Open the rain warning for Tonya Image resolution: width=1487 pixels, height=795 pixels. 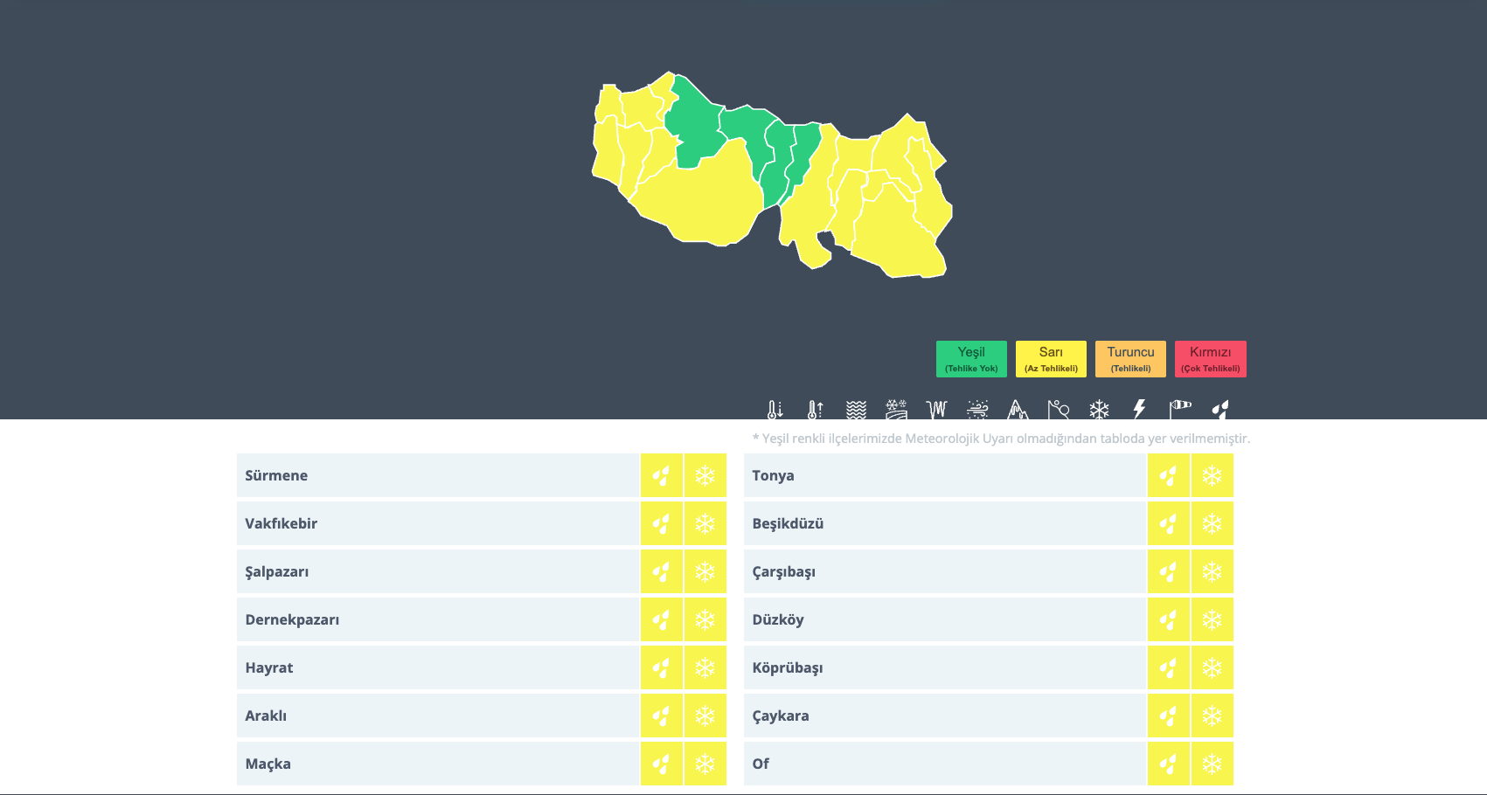[1169, 475]
